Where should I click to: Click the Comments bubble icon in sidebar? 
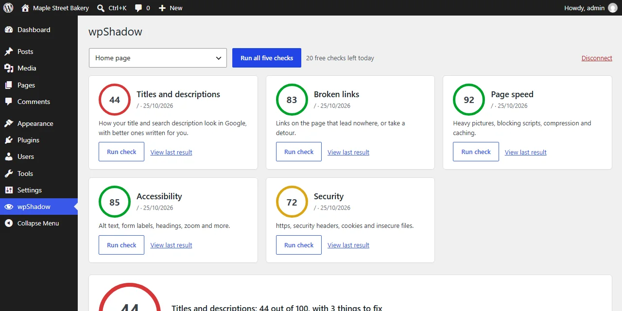pyautogui.click(x=9, y=102)
